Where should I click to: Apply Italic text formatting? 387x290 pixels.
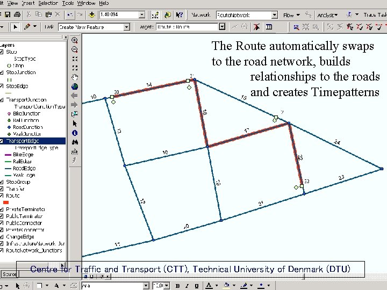coord(187,286)
